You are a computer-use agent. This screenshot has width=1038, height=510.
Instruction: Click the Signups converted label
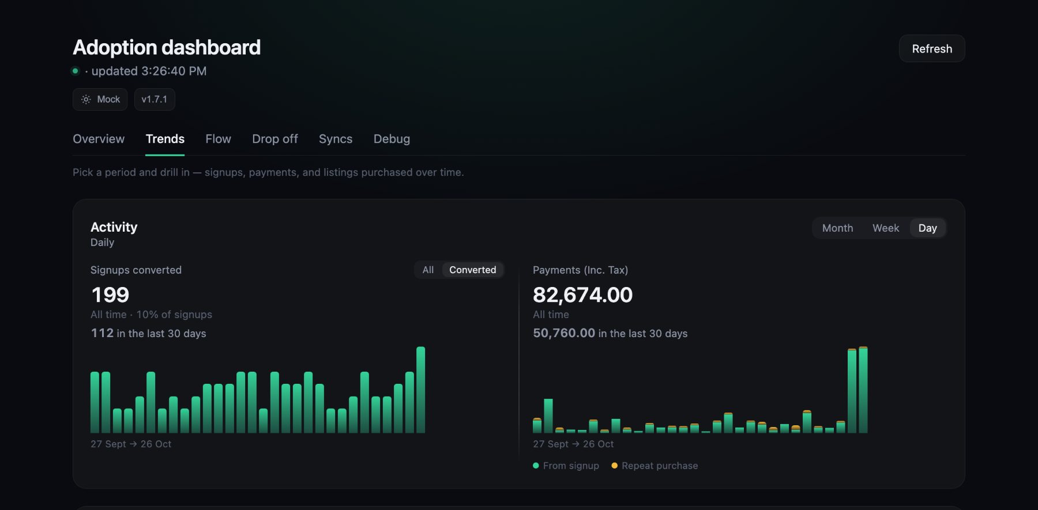click(x=136, y=270)
